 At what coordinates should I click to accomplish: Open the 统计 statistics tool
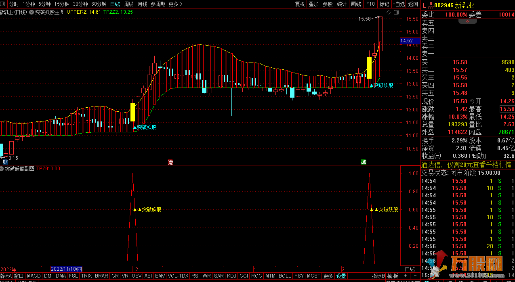[x=342, y=4]
